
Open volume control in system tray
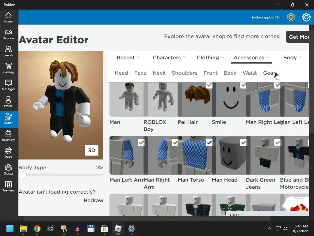click(x=285, y=229)
